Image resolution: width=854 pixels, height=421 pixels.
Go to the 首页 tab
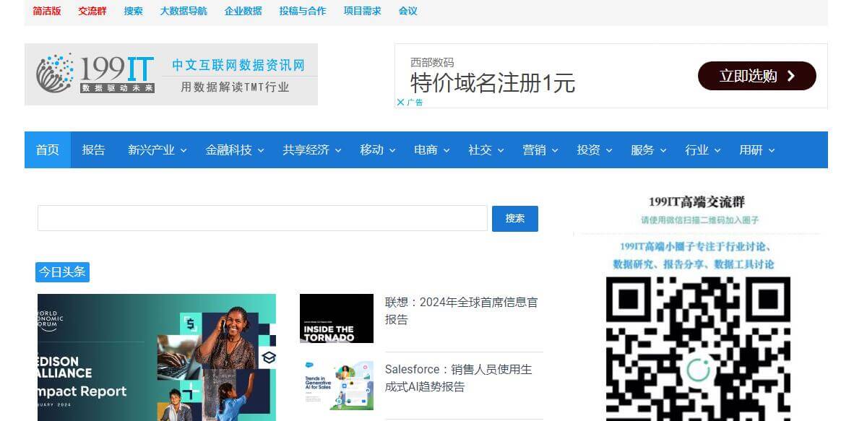pos(48,150)
